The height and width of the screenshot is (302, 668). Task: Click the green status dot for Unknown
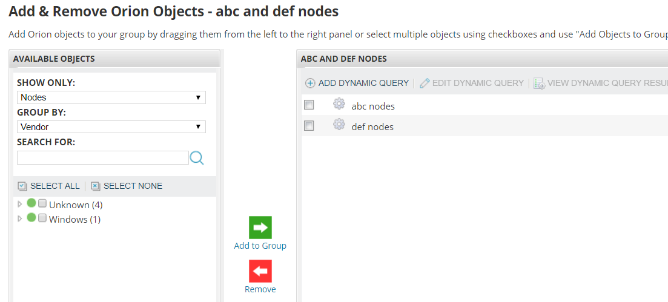pyautogui.click(x=31, y=203)
